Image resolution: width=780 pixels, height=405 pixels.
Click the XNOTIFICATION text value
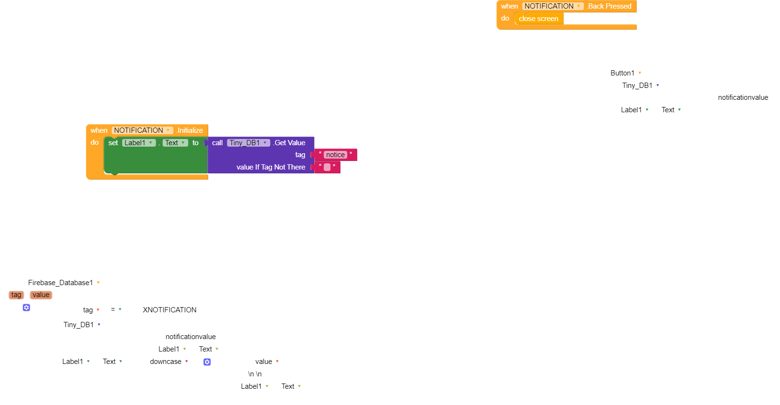click(x=169, y=310)
